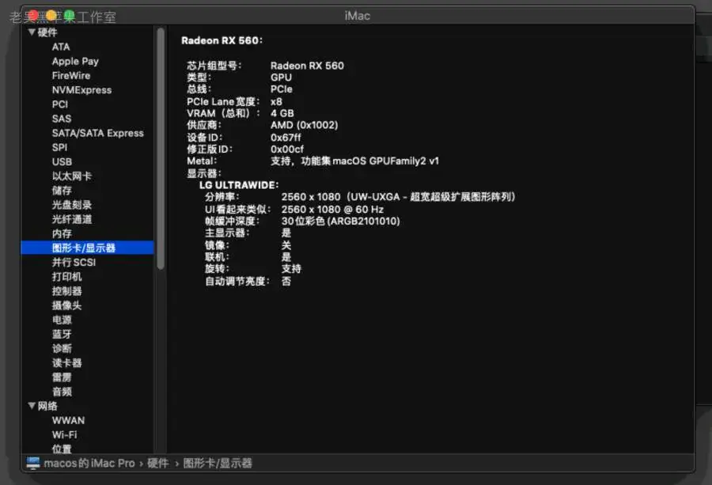The width and height of the screenshot is (712, 485).
Task: Select 位置 locations entry at sidebar bottom
Action: (62, 449)
